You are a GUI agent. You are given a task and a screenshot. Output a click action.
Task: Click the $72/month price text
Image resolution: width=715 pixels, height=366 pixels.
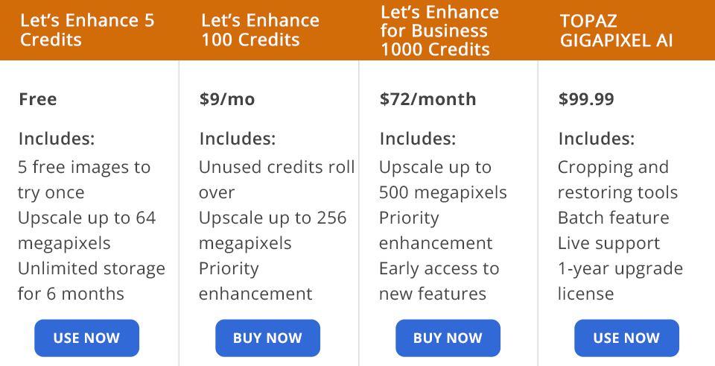[428, 99]
